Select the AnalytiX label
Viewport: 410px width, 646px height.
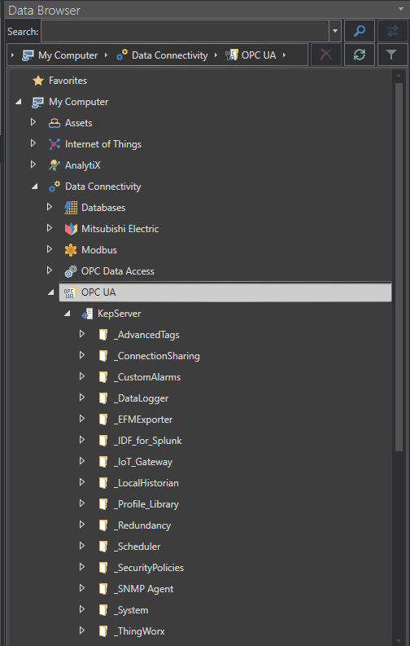83,165
